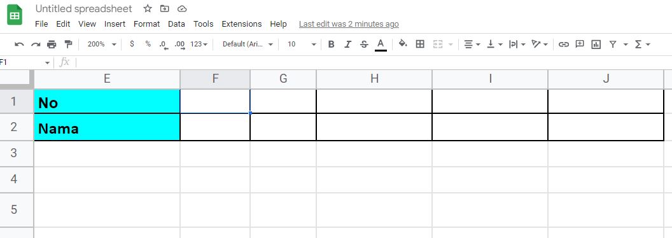Open vertical align dropdown
Viewport: 672px width, 238px height.
494,44
